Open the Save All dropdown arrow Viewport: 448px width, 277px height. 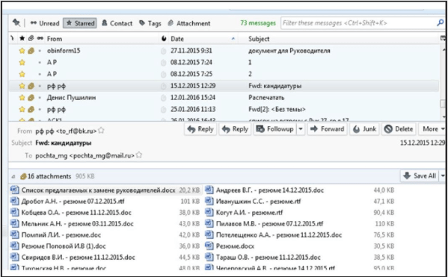[x=443, y=175]
